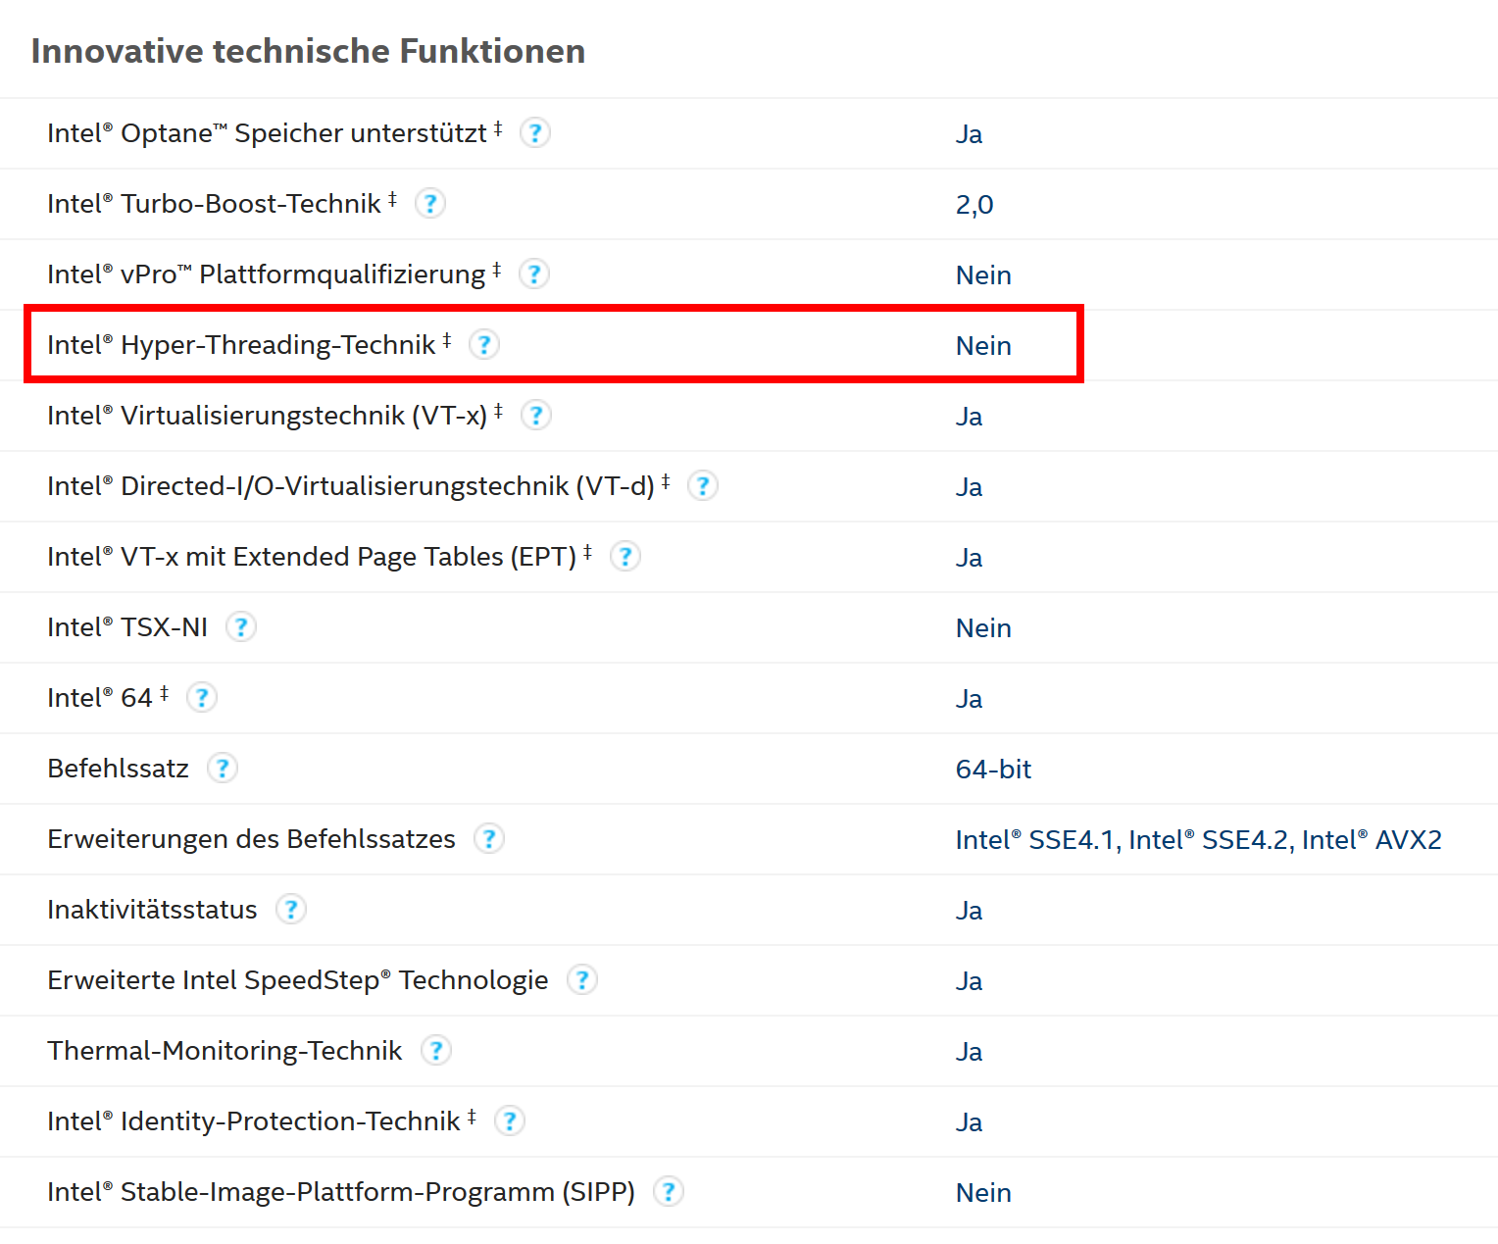Click 'Erweiterungen des Befehlssatzes' label
The height and width of the screenshot is (1244, 1498).
(251, 839)
